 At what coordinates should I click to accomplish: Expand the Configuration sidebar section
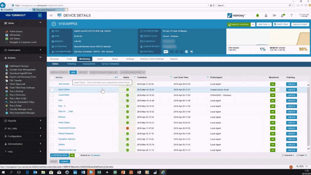pos(40,136)
